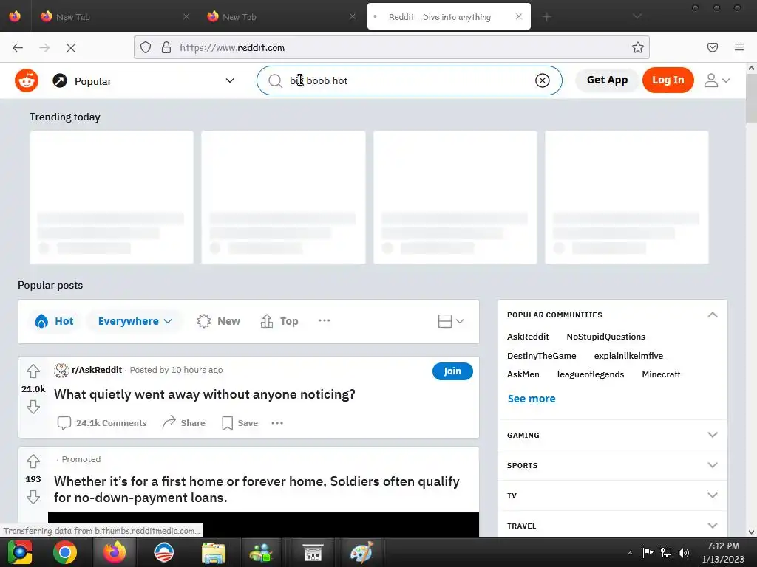757x567 pixels.
Task: Go back with the browser back arrow
Action: [18, 47]
